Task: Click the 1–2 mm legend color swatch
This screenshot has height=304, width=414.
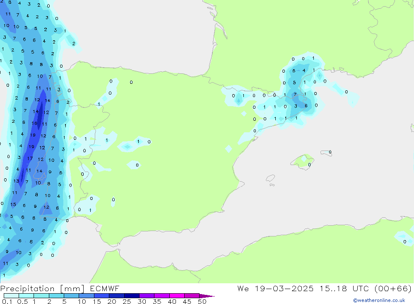Action: coord(41,296)
